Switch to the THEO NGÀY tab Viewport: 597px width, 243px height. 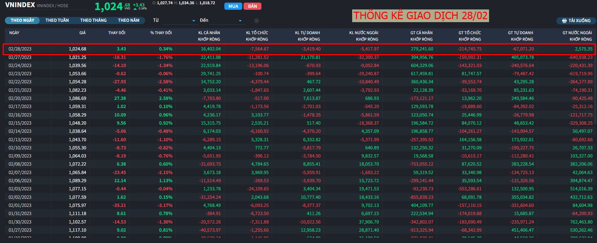[x=22, y=20]
